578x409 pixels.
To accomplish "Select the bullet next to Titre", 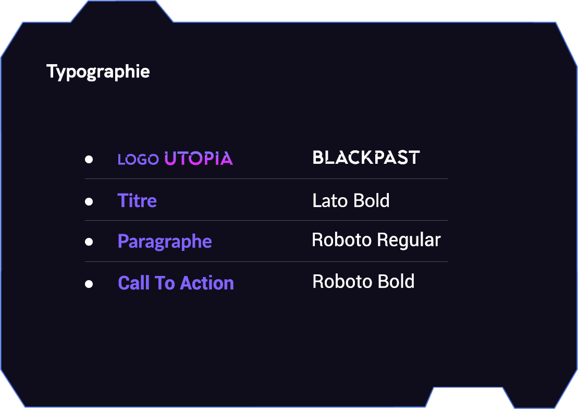I will click(x=89, y=201).
